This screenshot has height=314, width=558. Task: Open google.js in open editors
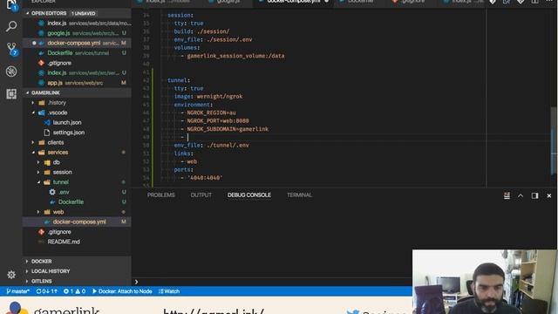tap(77, 33)
